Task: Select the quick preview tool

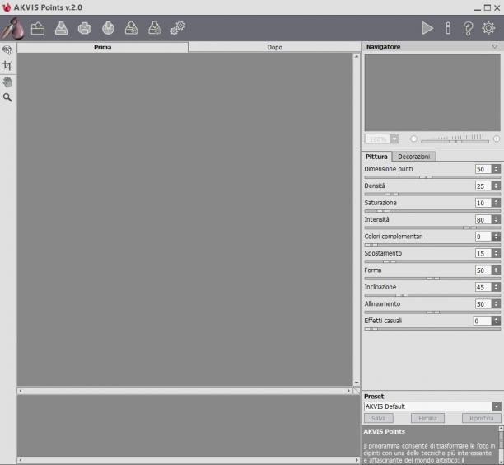Action: [7, 49]
